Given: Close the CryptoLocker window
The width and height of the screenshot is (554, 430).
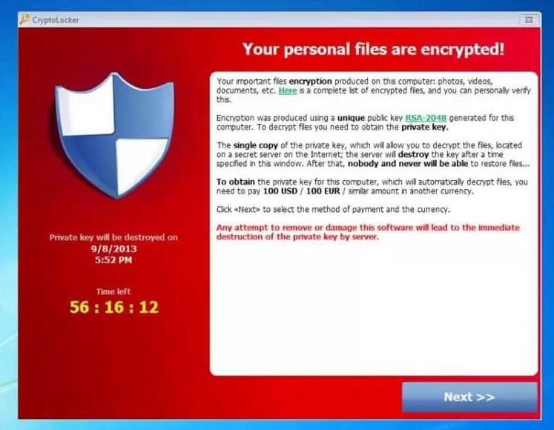Looking at the screenshot, I should click(529, 20).
